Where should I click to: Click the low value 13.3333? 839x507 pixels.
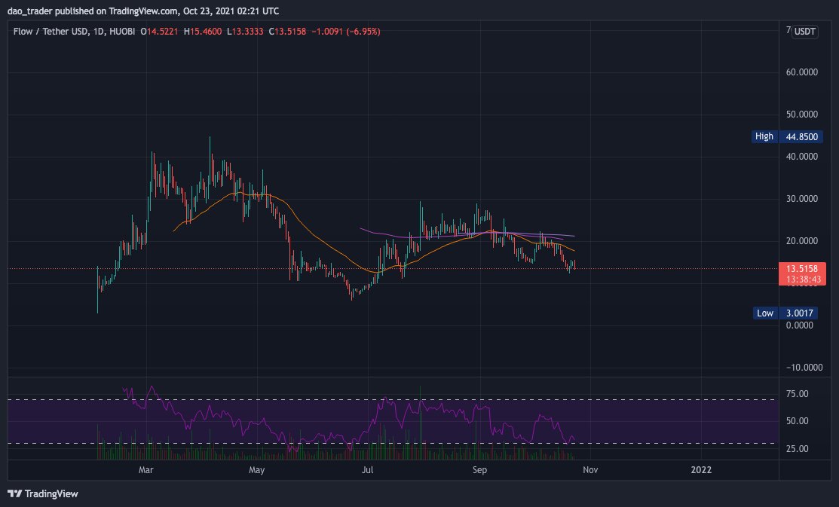point(248,32)
